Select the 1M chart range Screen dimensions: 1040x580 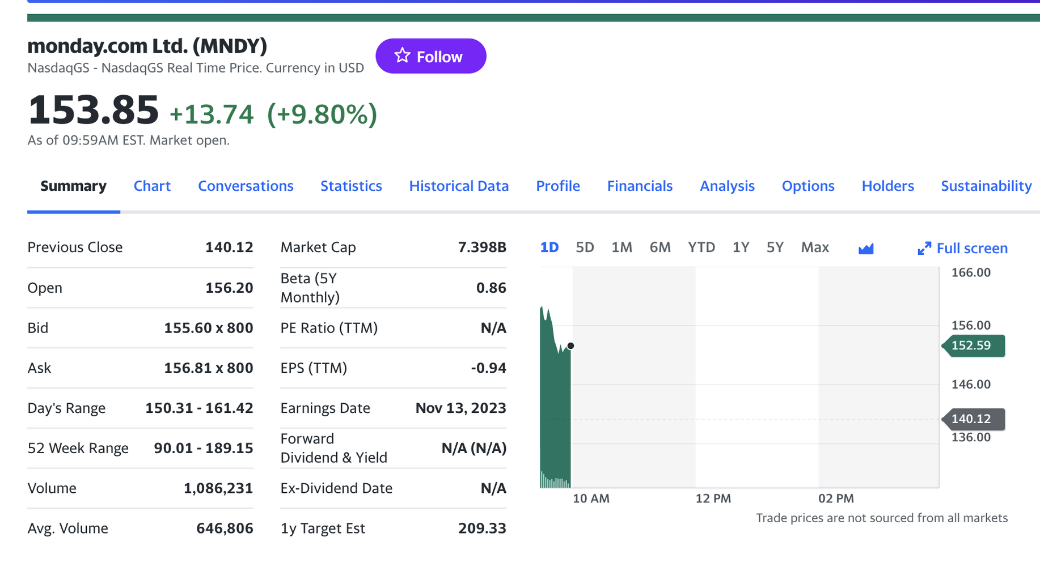[622, 248]
